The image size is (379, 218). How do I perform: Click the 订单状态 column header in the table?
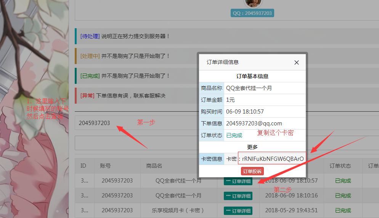(340, 166)
